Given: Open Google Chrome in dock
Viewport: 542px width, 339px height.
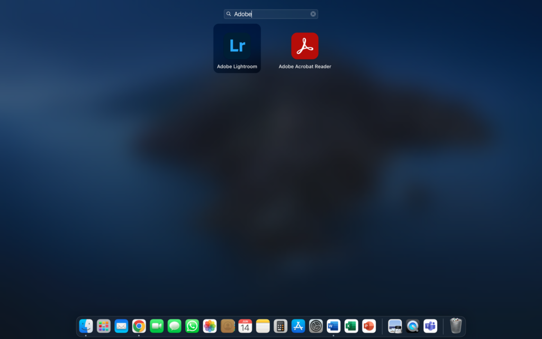Looking at the screenshot, I should (139, 326).
